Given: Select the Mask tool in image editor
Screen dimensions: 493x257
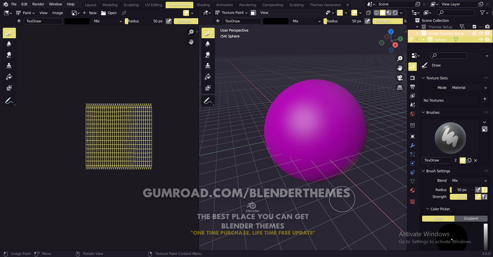Looking at the screenshot, I should click(9, 88).
